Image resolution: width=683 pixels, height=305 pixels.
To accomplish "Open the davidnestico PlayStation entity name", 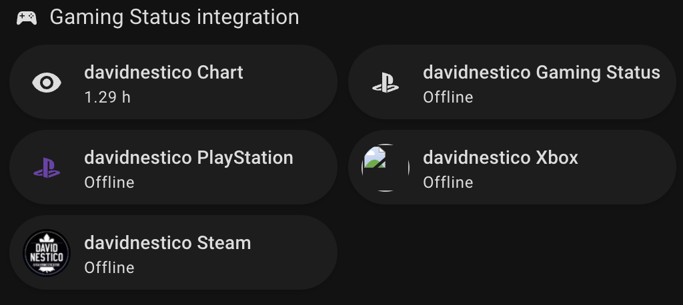I will (189, 158).
